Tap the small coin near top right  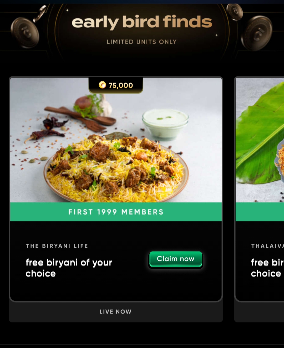235,12
